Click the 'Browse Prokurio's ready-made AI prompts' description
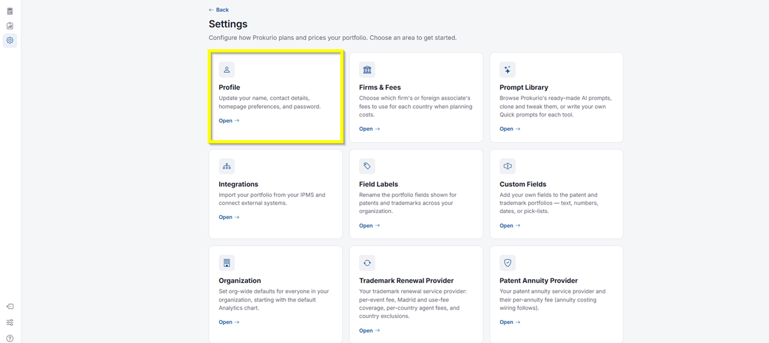This screenshot has height=343, width=769. pyautogui.click(x=556, y=106)
